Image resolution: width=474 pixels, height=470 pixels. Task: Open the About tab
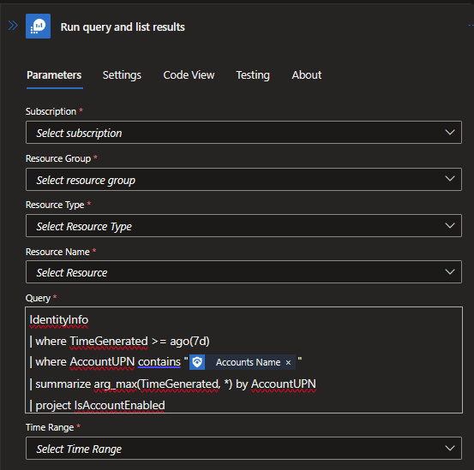pos(307,75)
